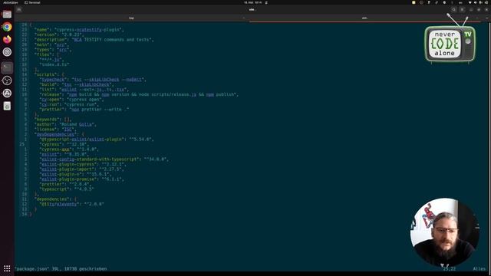
Task: Click the "scripts" key
Action: coord(46,74)
